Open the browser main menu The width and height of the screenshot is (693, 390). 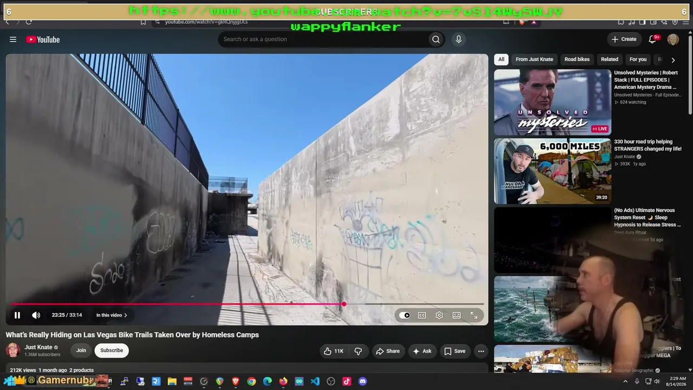tap(685, 22)
